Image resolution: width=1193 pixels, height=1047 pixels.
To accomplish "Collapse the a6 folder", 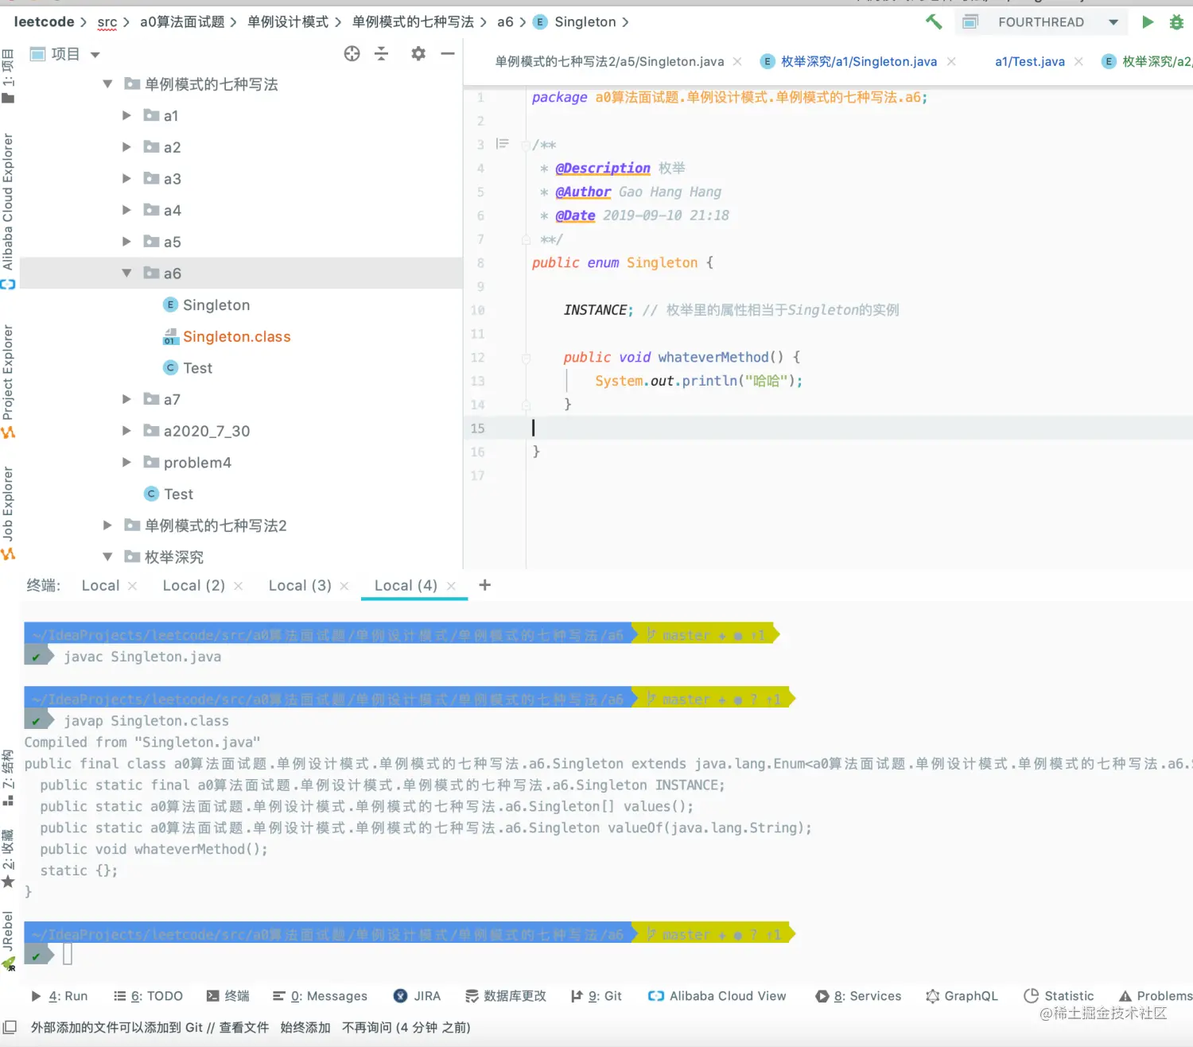I will coord(126,273).
